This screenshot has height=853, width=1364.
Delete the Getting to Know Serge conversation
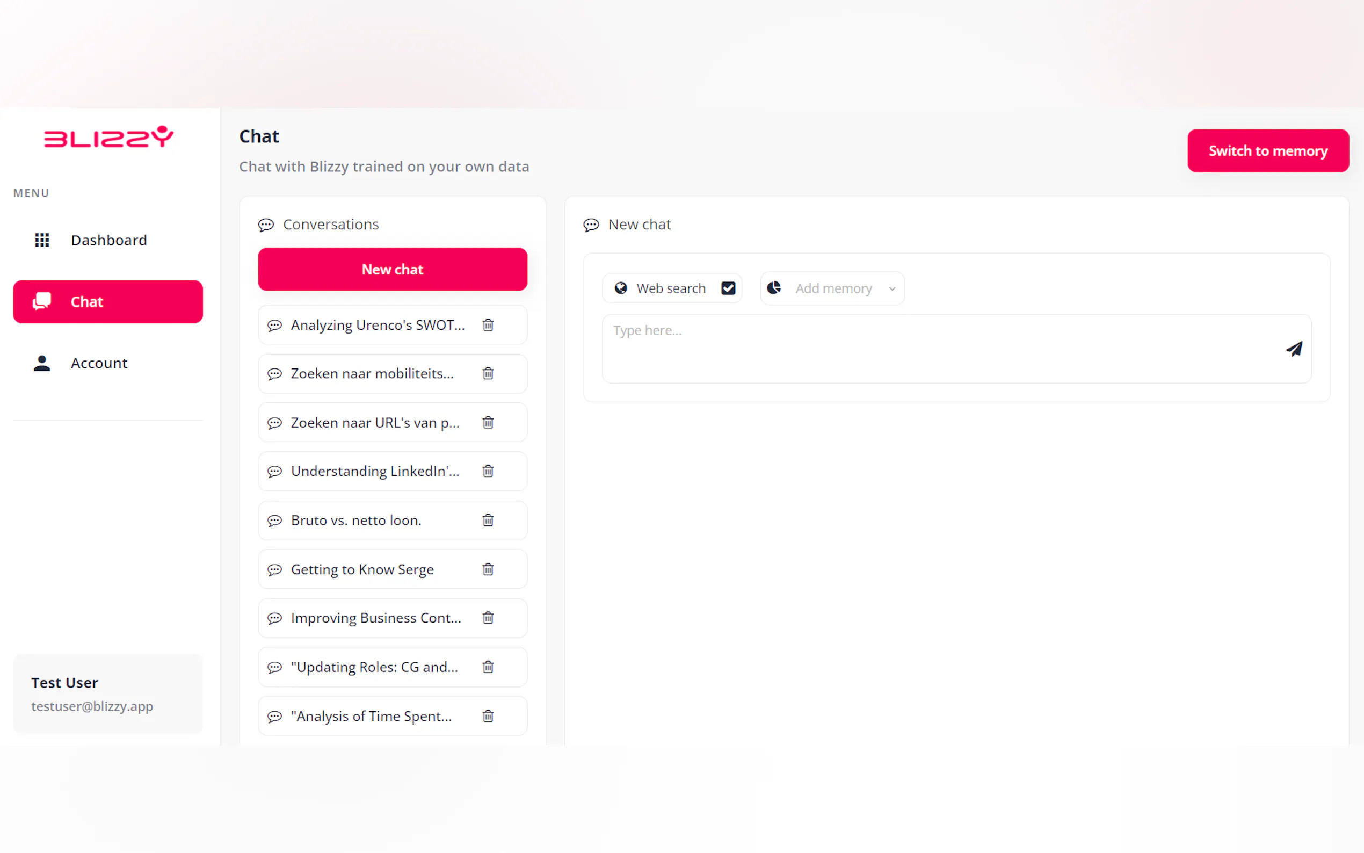tap(488, 569)
